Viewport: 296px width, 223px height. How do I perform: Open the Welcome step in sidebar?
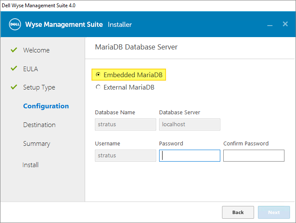[36, 50]
